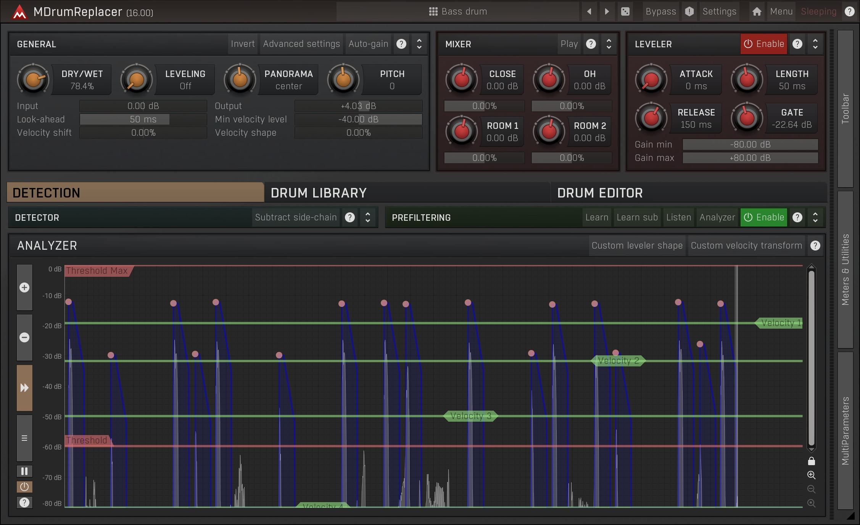860x525 pixels.
Task: Toggle Custom leveler shape
Action: (637, 246)
